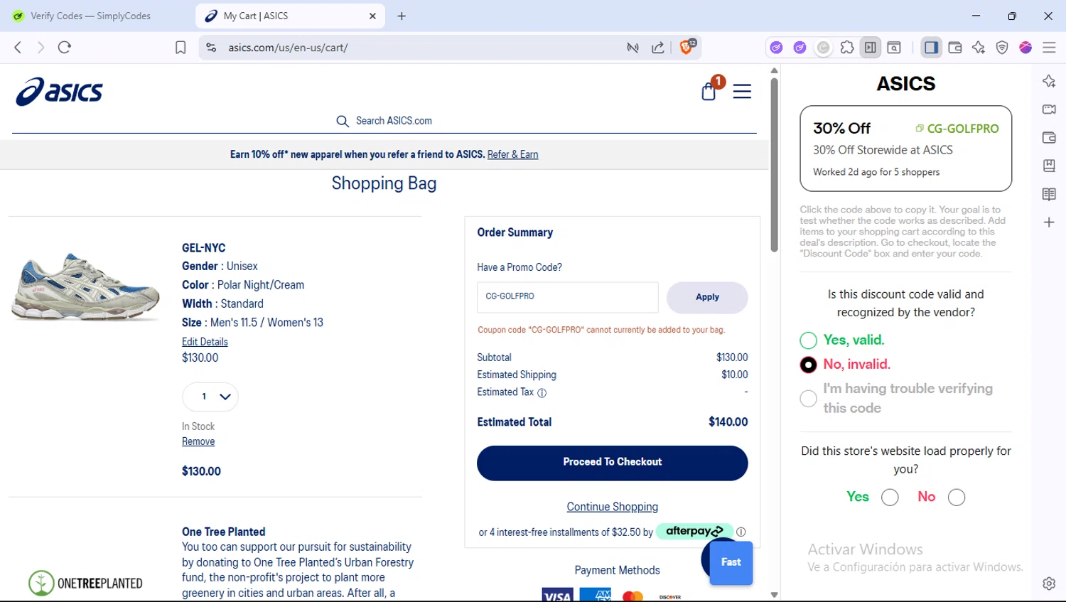Image resolution: width=1066 pixels, height=602 pixels.
Task: Open sidebar settings gear icon
Action: [x=1049, y=584]
